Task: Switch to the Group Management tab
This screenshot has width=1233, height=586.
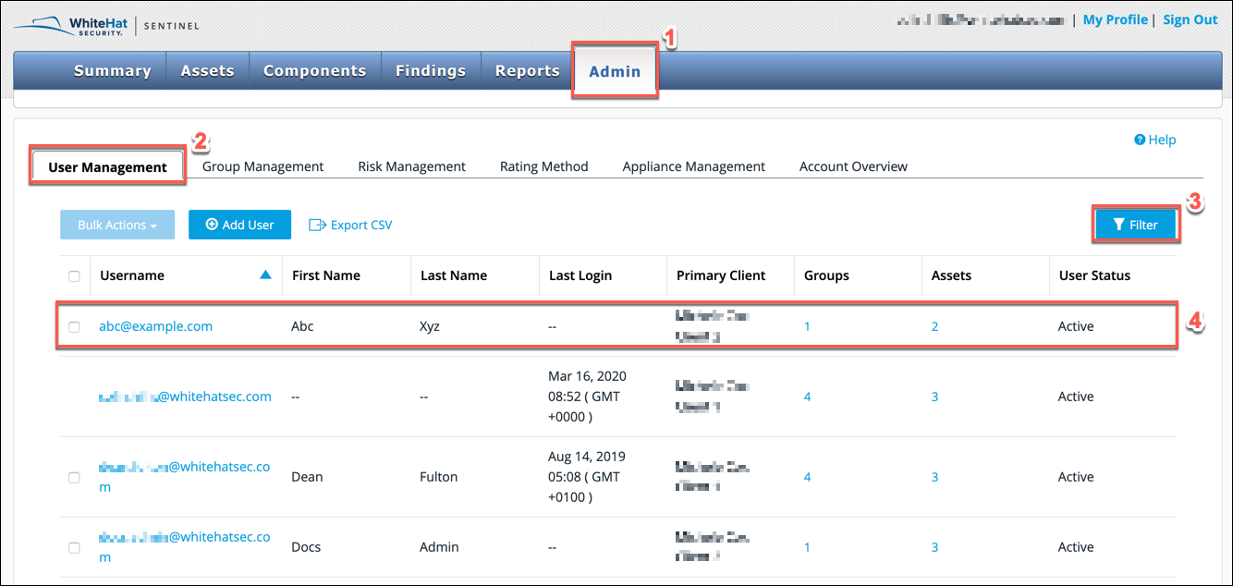Action: pos(263,165)
